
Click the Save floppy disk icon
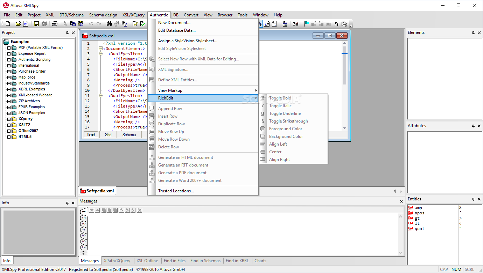[36, 24]
